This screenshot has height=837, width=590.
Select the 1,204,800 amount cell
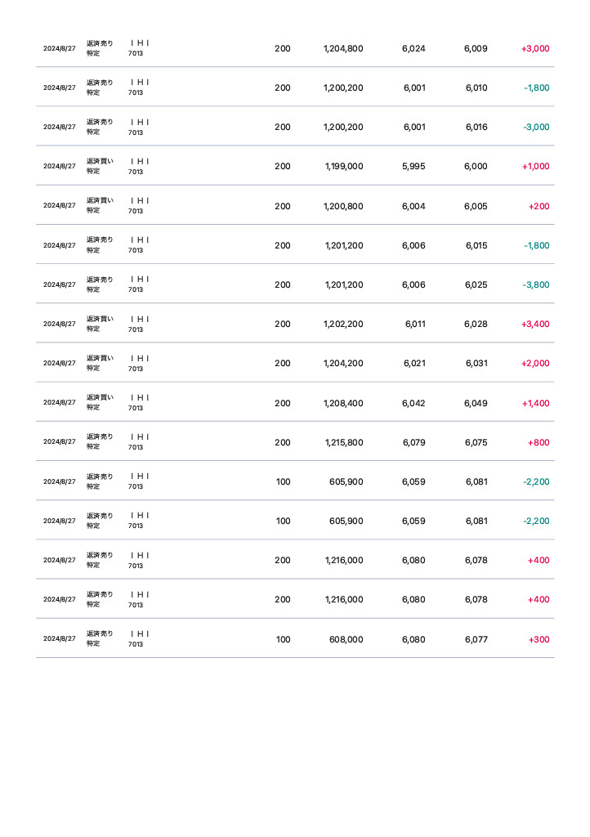tap(343, 48)
